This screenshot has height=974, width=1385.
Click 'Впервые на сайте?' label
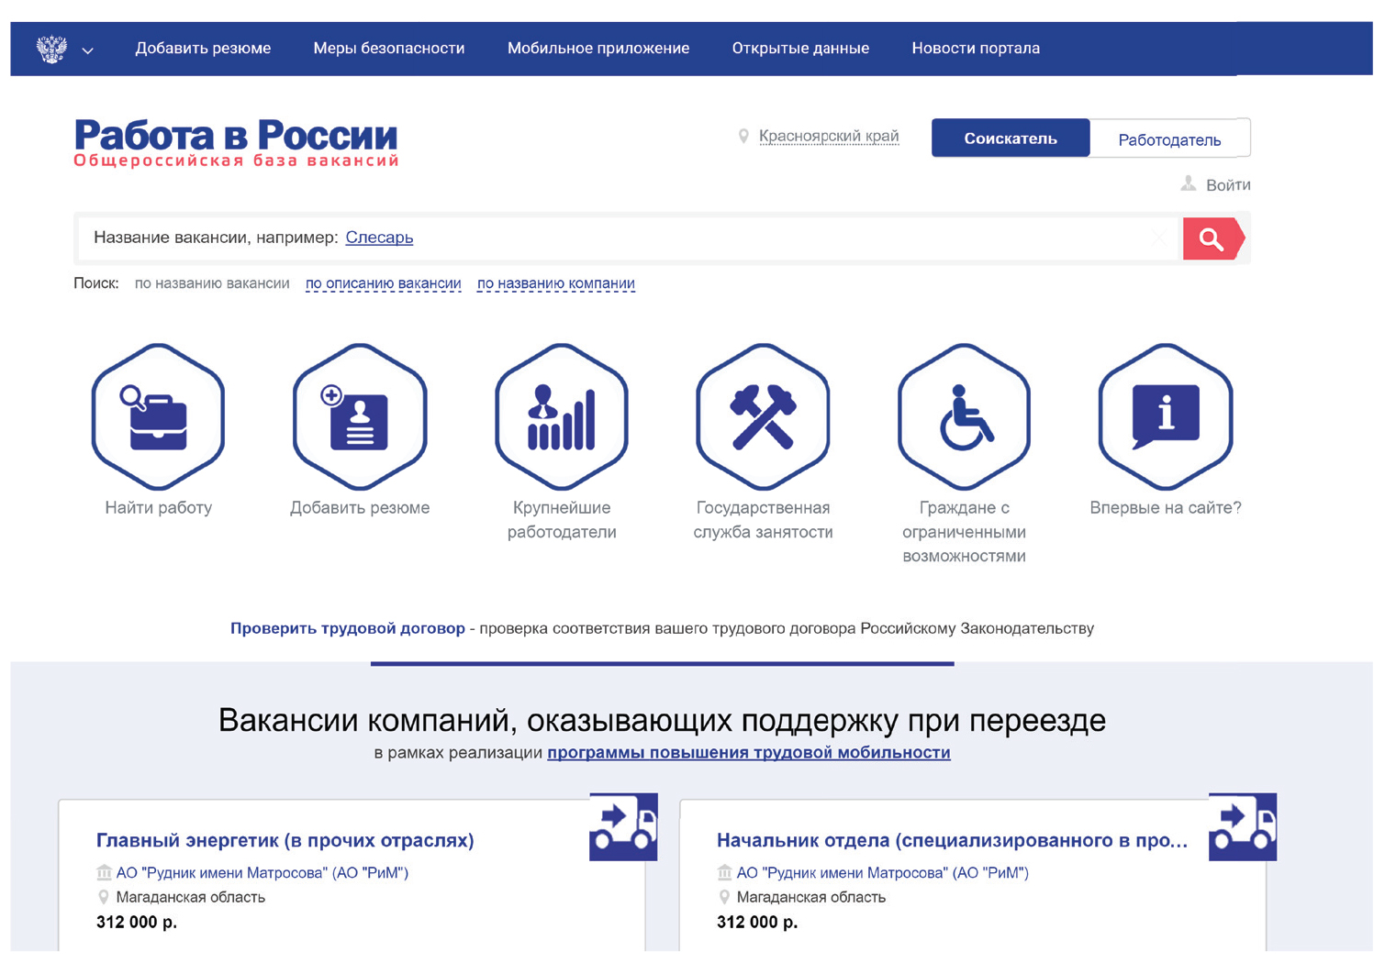[x=1166, y=508]
